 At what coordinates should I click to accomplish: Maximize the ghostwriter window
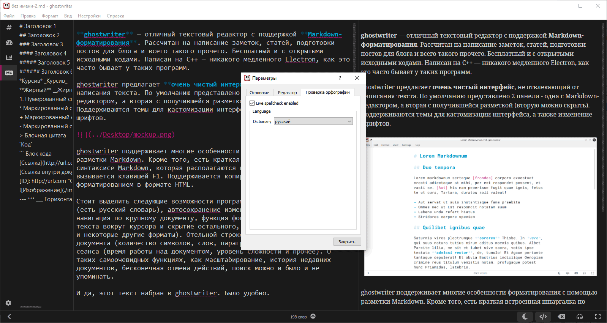tap(580, 6)
